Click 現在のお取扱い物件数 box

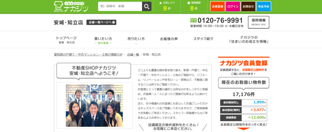click(244, 83)
